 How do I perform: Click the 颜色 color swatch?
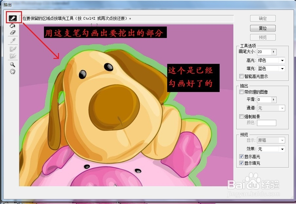click(x=266, y=123)
